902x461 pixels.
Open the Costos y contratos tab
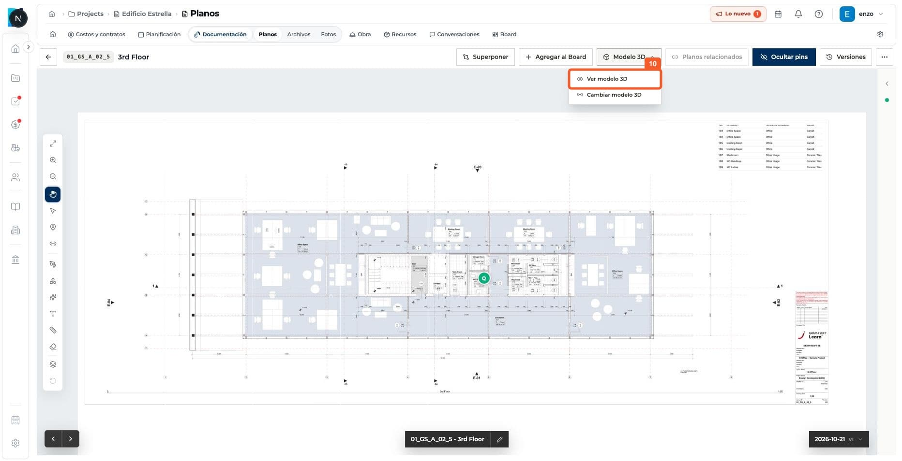[x=96, y=34]
